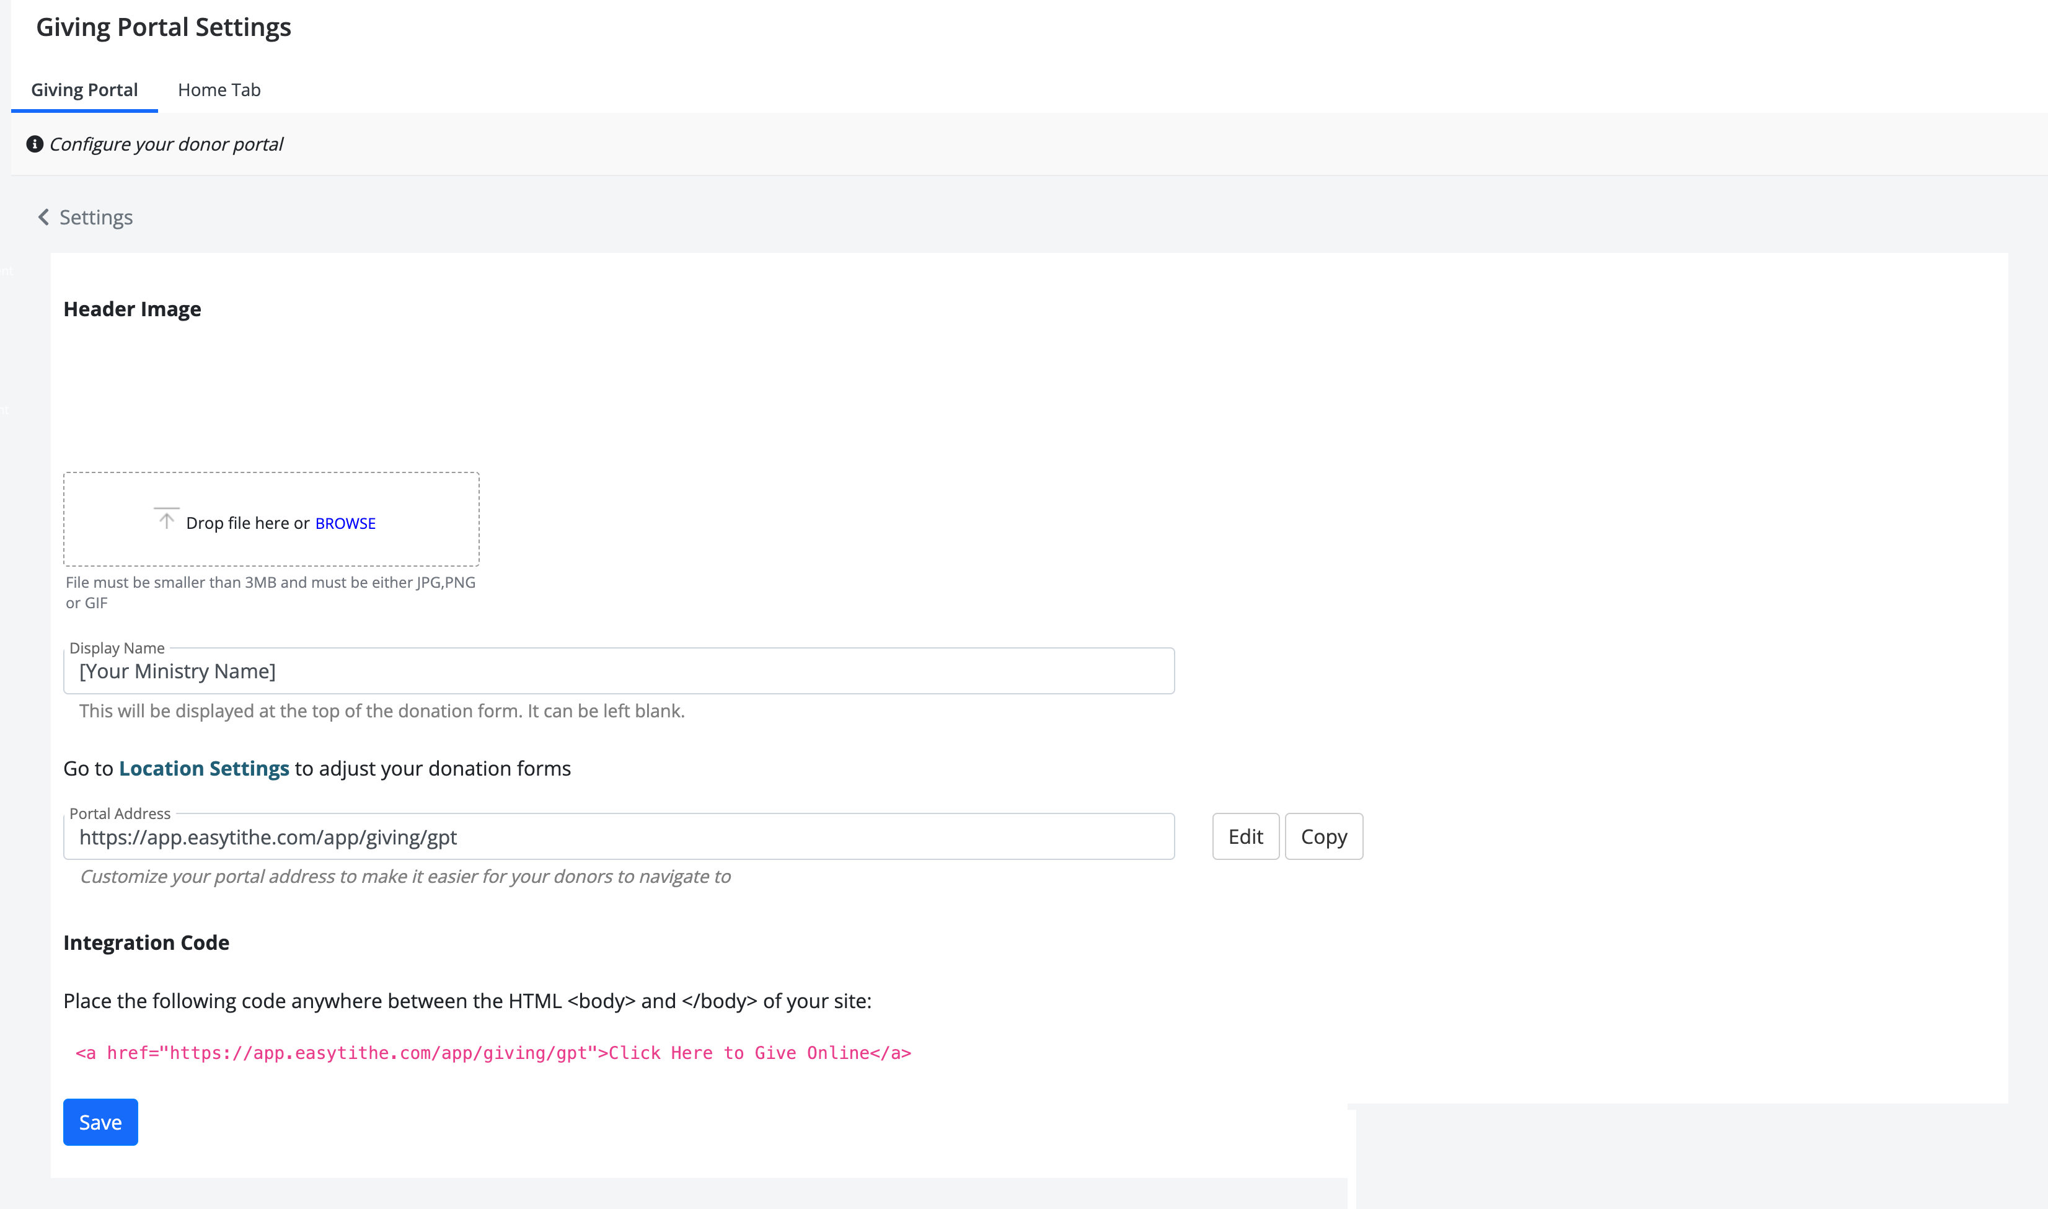This screenshot has height=1209, width=2048.
Task: Go back via the Settings breadcrumb text
Action: click(x=96, y=218)
